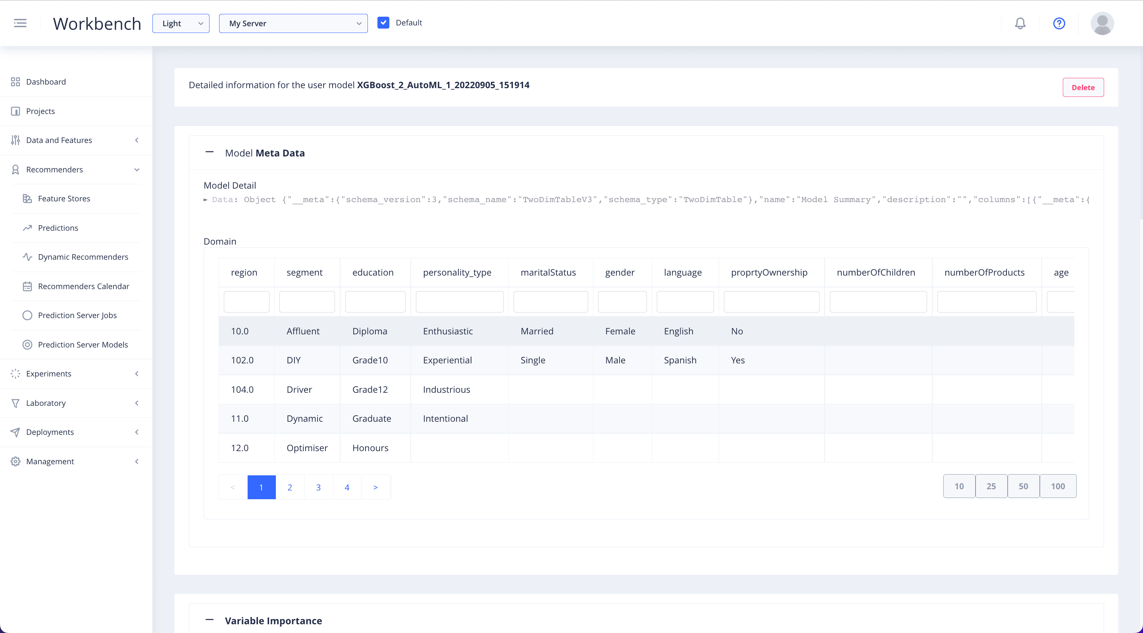Image resolution: width=1143 pixels, height=633 pixels.
Task: Open the help icon
Action: (x=1059, y=23)
